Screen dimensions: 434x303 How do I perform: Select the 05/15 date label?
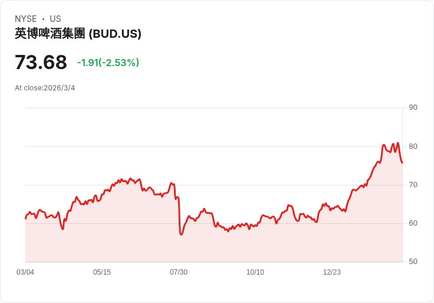[102, 272]
